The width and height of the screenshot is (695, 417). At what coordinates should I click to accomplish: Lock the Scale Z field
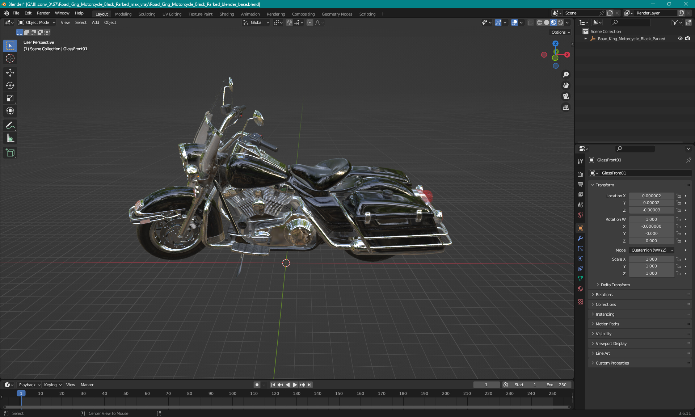click(678, 273)
